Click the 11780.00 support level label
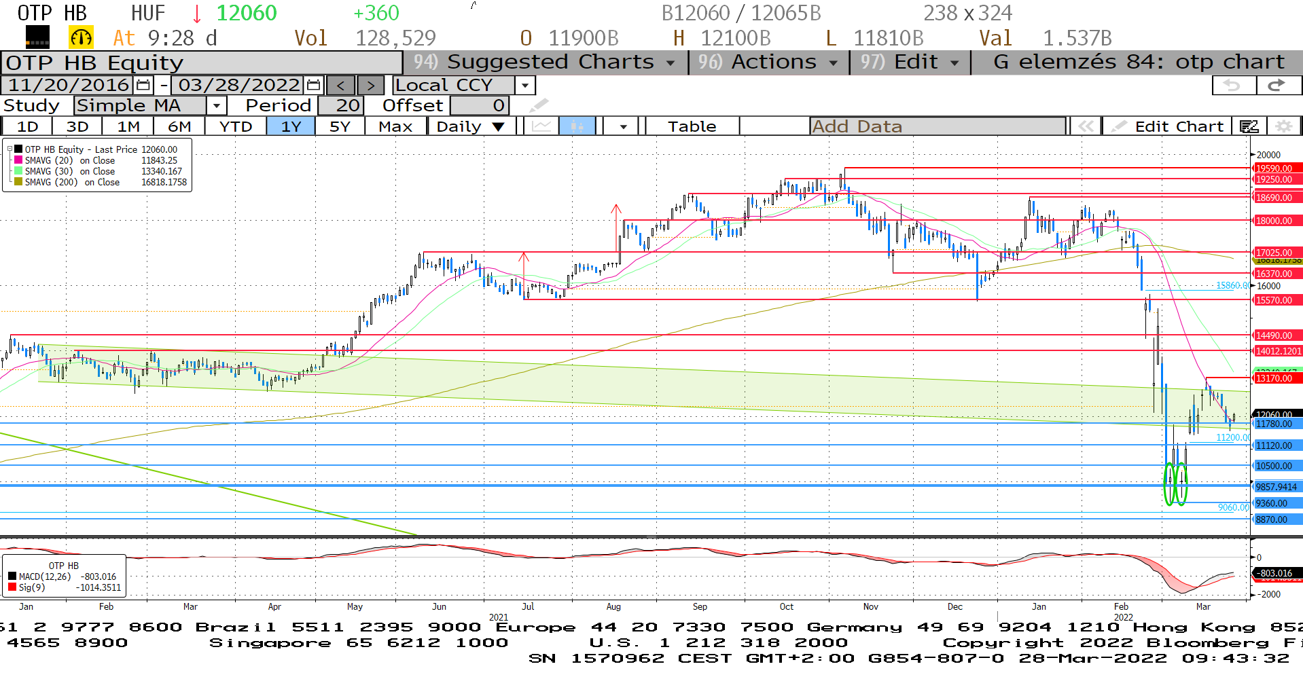 pyautogui.click(x=1277, y=424)
